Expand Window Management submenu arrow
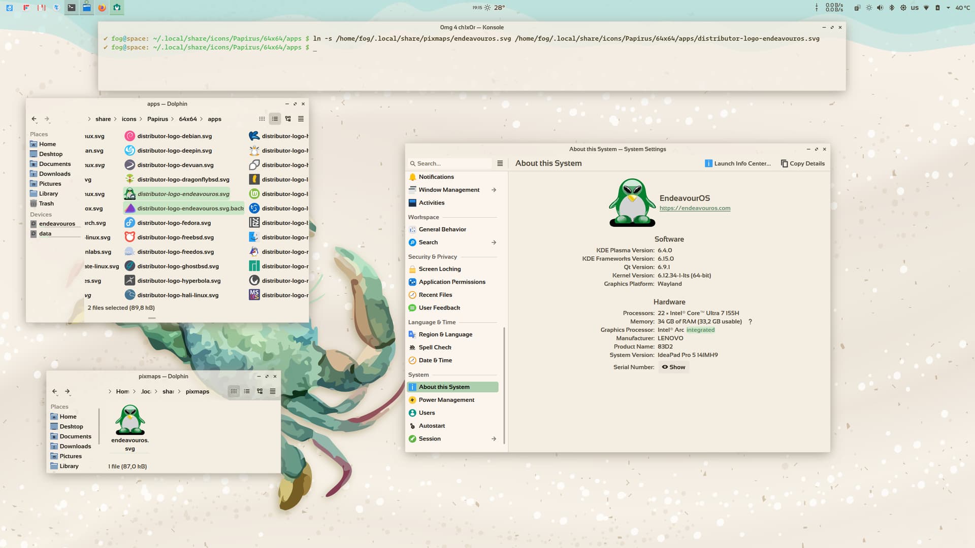975x548 pixels. tap(494, 190)
